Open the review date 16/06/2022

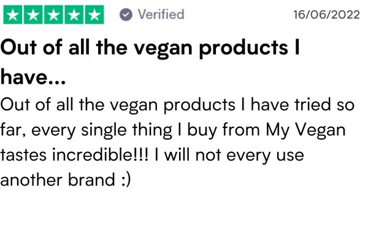click(x=326, y=15)
